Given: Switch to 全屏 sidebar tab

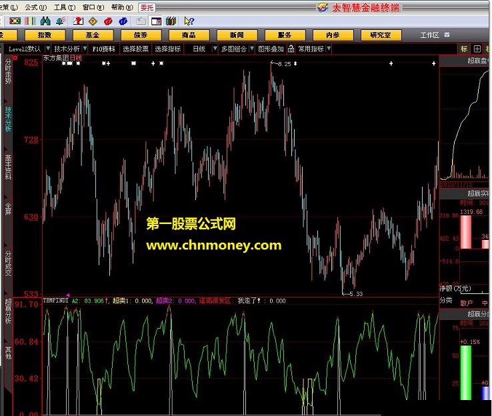Looking at the screenshot, I should [x=8, y=209].
